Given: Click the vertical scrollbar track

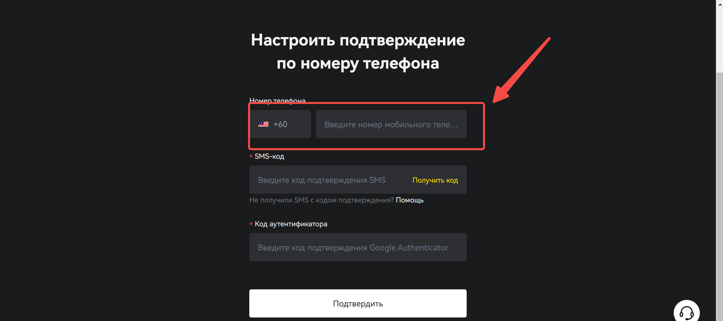Looking at the screenshot, I should point(719,196).
